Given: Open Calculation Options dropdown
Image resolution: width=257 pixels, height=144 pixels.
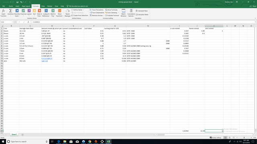Looking at the screenshot, I should [131, 13].
